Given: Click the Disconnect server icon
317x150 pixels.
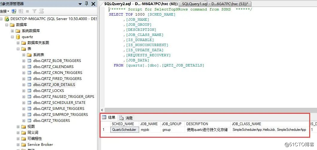Looking at the screenshot, I should [21, 11].
